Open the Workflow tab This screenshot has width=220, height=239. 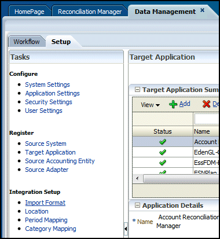point(27,42)
